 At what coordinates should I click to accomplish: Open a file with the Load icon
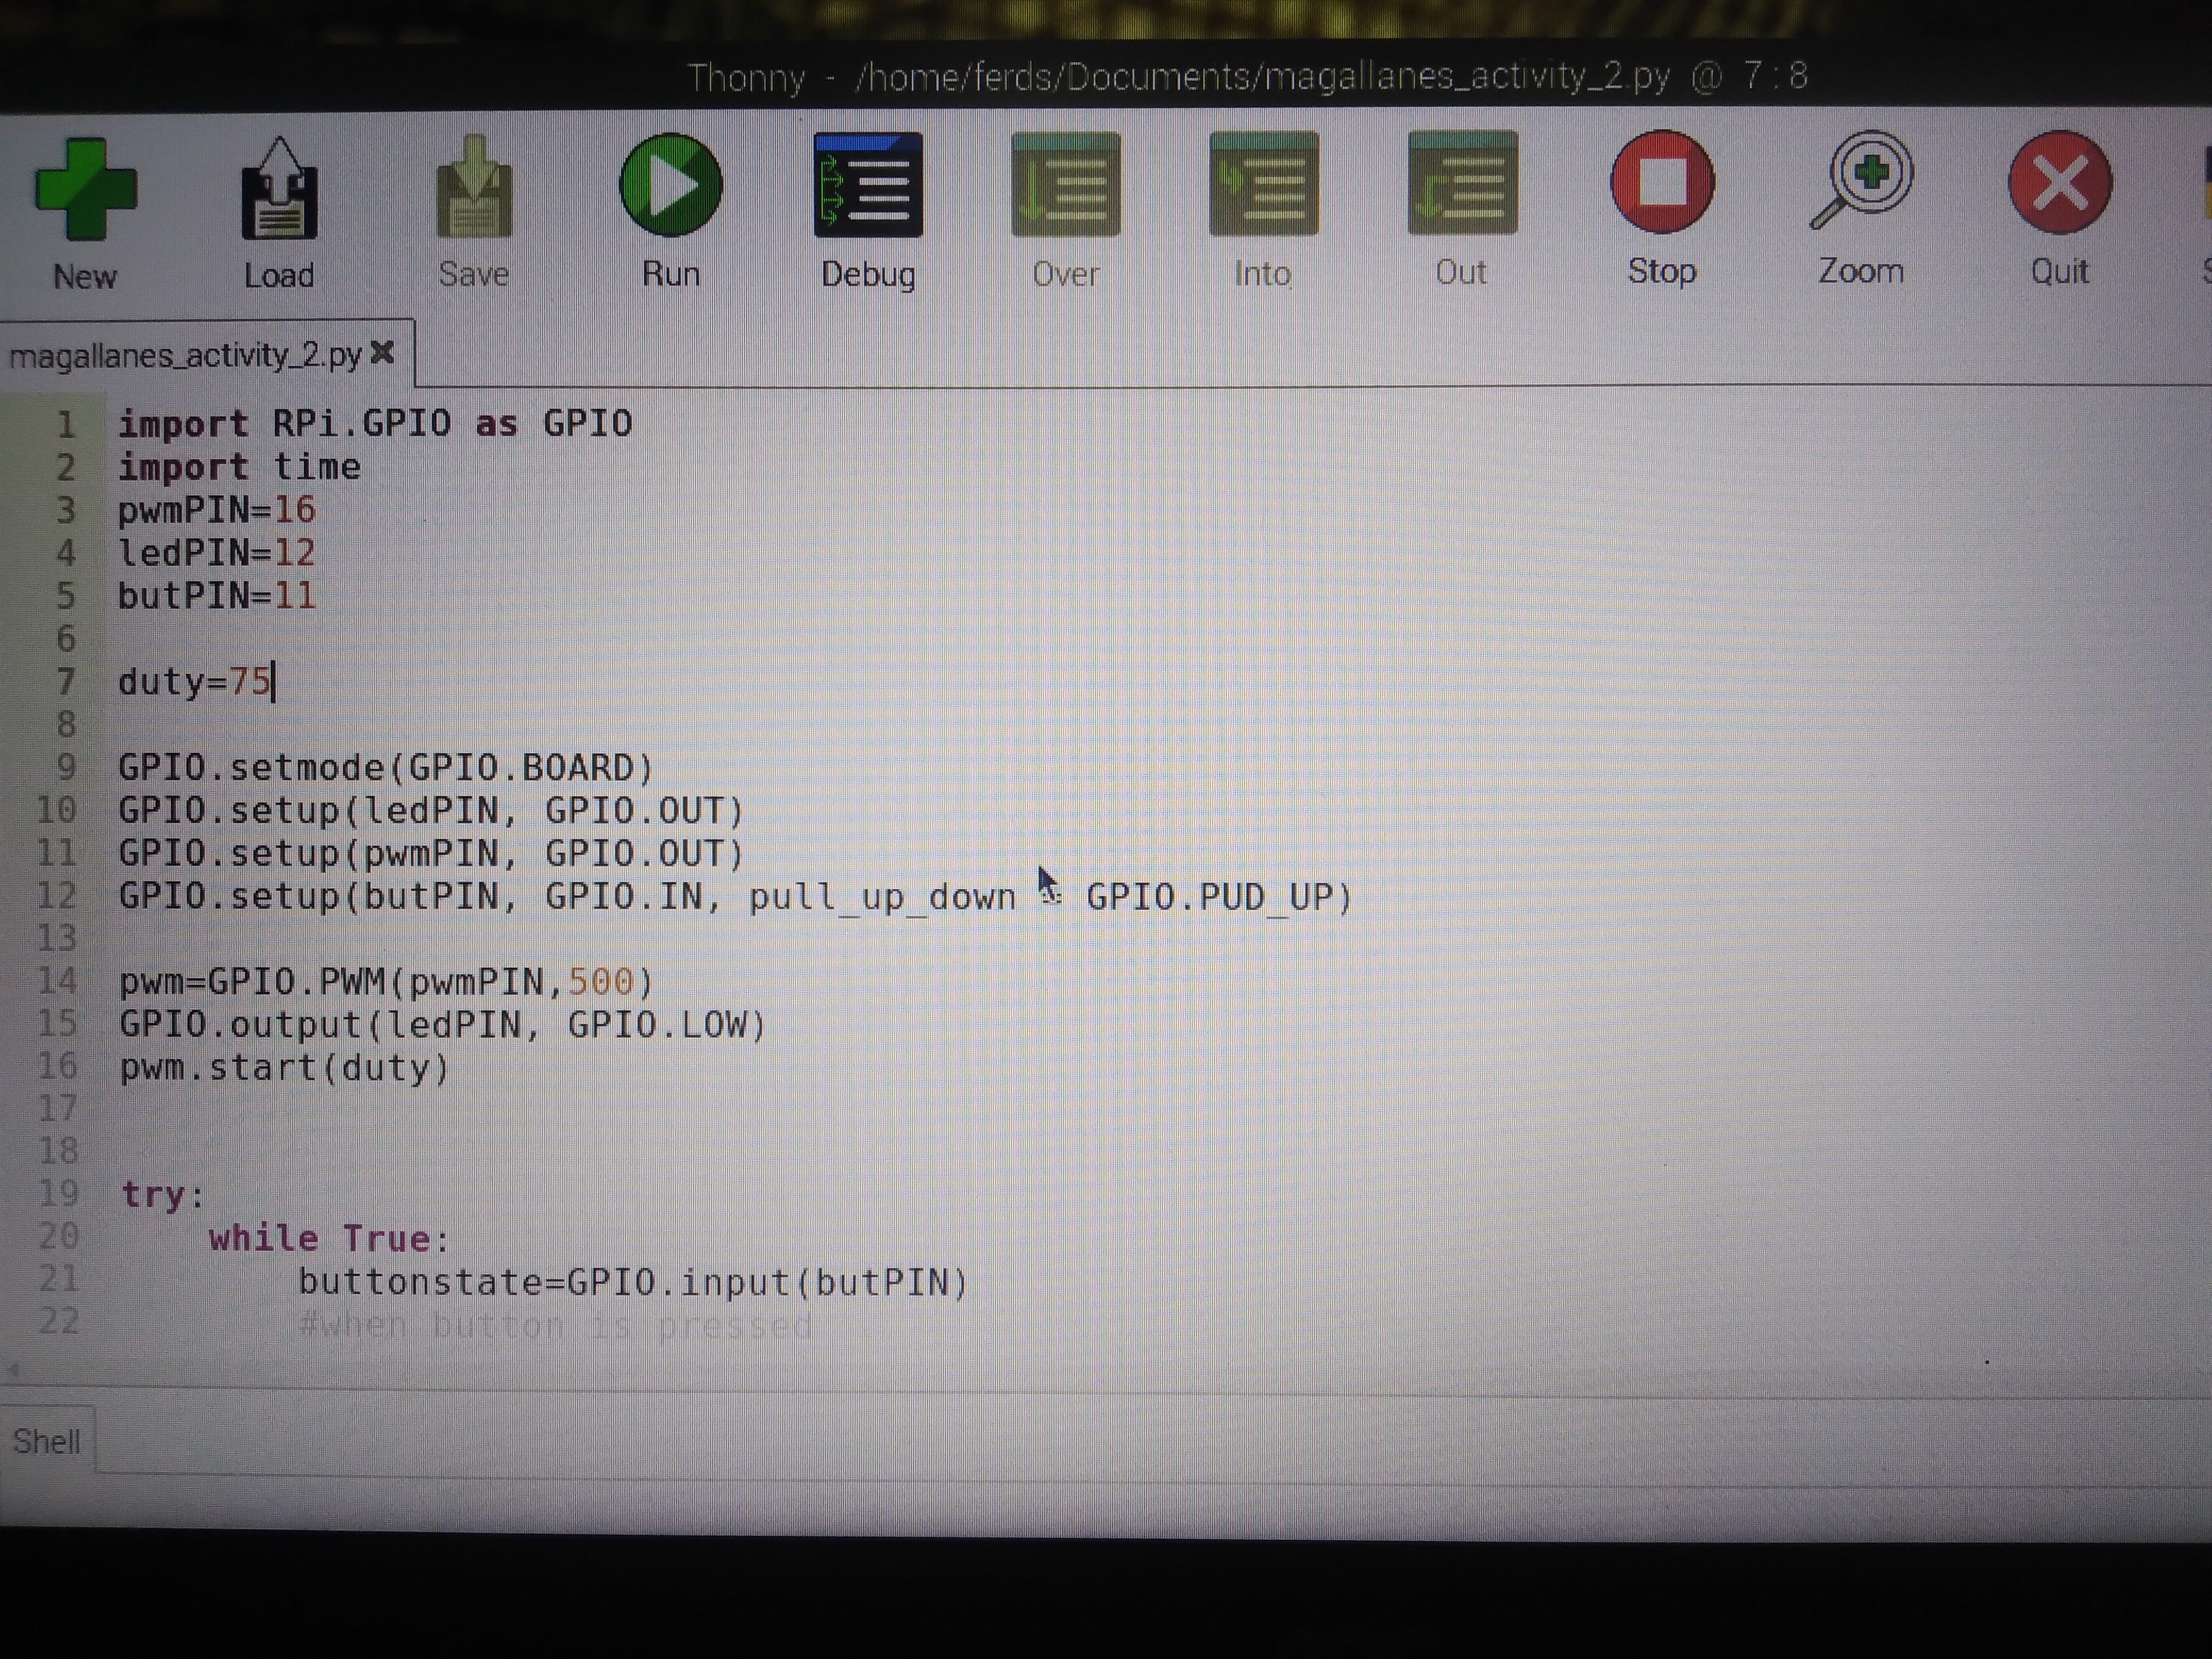(279, 188)
